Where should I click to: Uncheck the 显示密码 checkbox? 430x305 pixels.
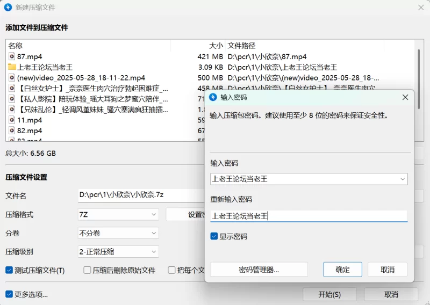coord(214,236)
